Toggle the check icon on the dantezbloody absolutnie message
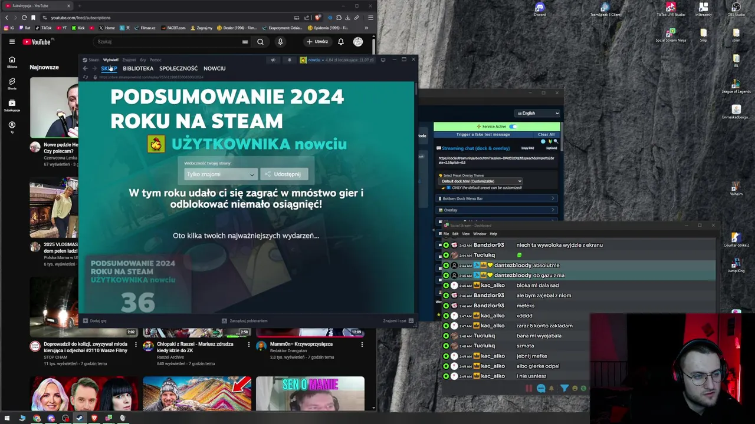 click(446, 266)
